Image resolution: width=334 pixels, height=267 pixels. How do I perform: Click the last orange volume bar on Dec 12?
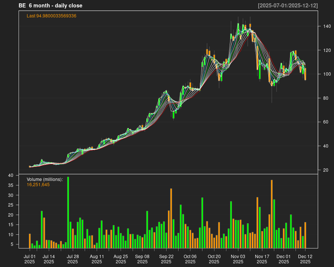point(305,235)
